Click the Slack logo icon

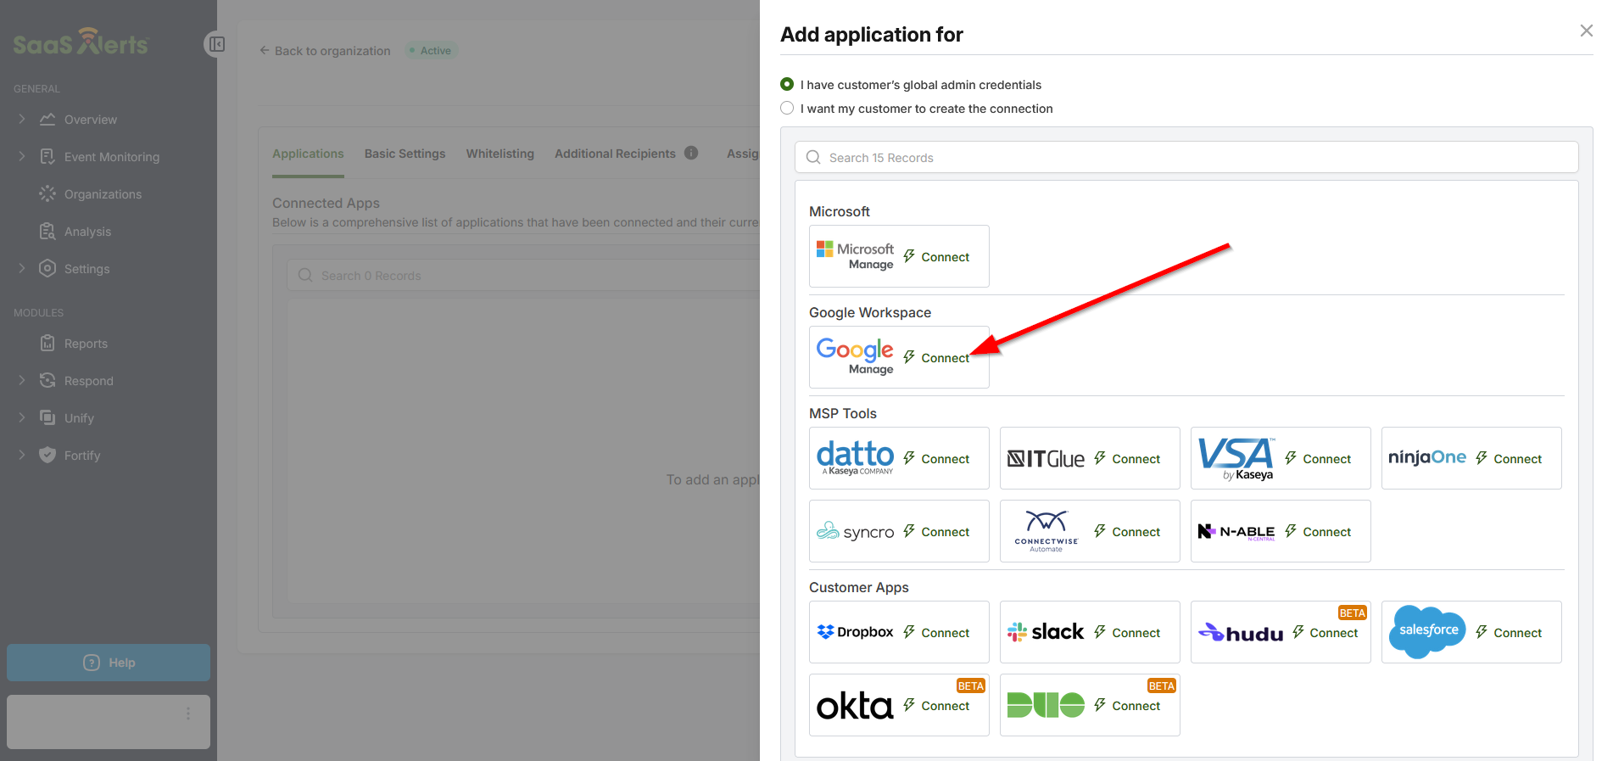click(1045, 632)
